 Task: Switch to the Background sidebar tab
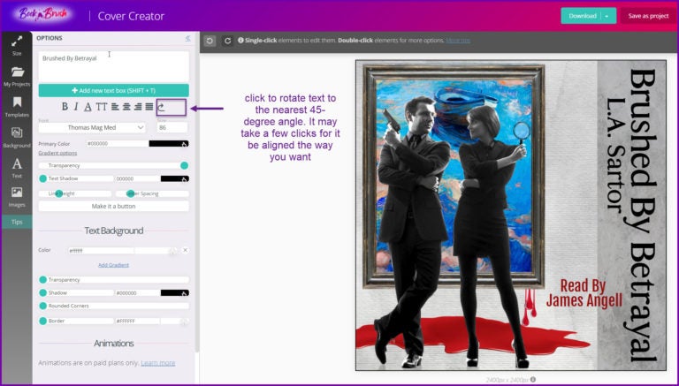pos(17,137)
